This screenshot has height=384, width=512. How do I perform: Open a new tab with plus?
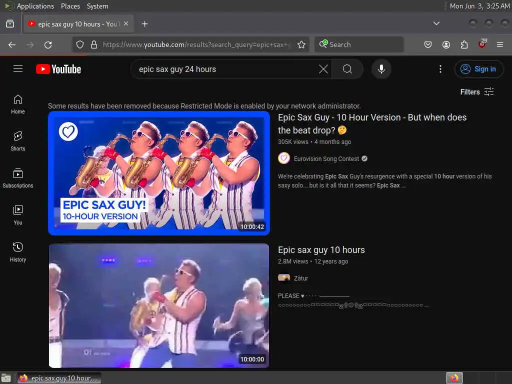tap(144, 24)
